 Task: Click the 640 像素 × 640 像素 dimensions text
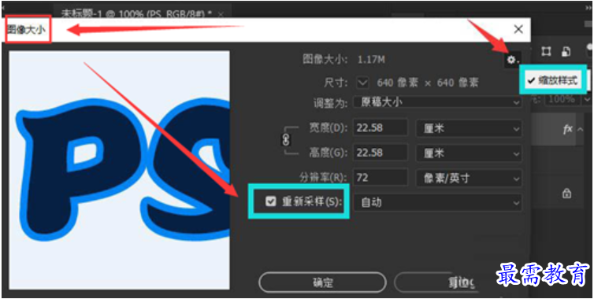(x=428, y=83)
